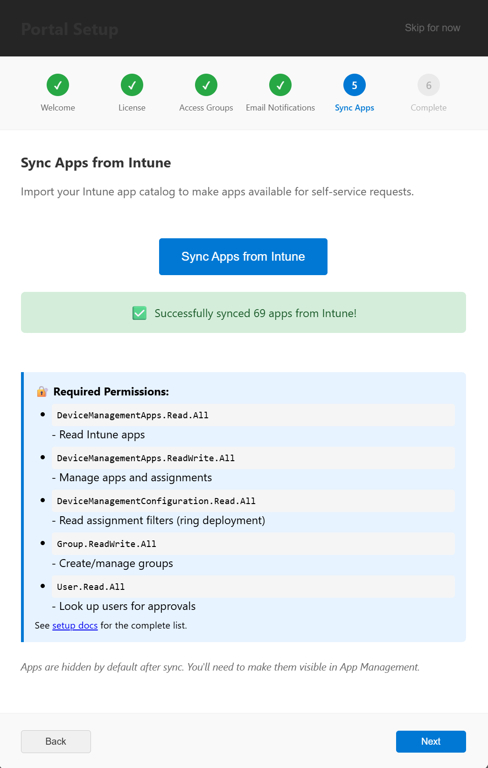Click Sync Apps from Intune button
The width and height of the screenshot is (488, 768).
tap(243, 256)
